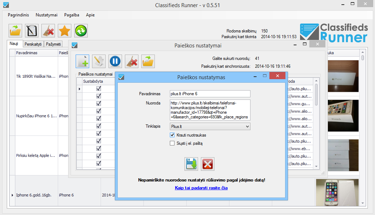The width and height of the screenshot is (375, 215).
Task: Toggle Krauti nuotraukas checkbox
Action: tap(172, 135)
